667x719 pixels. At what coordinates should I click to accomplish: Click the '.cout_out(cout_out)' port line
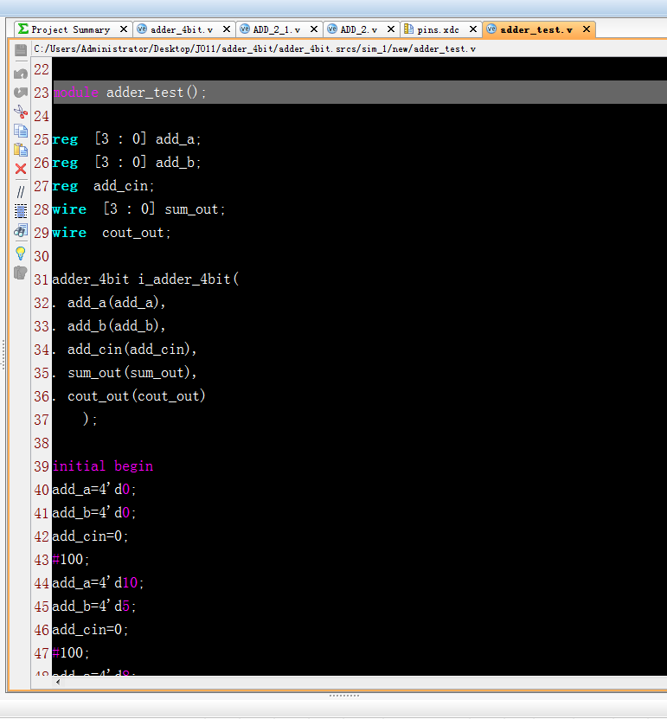[x=129, y=396]
